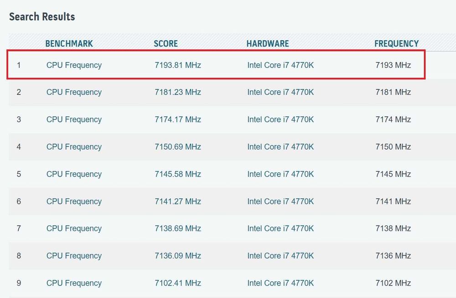
Task: Open Intel Core i7 4770K in row 7
Action: (280, 229)
